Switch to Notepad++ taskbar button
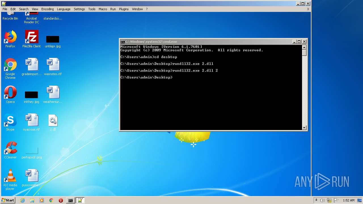The image size is (363, 204). coord(80,200)
